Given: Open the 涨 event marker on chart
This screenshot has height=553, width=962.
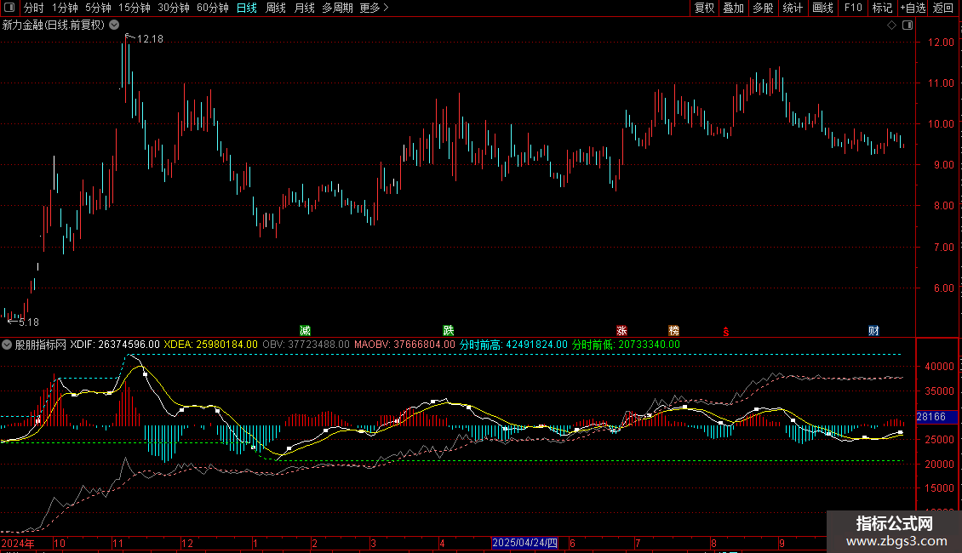Looking at the screenshot, I should click(621, 331).
